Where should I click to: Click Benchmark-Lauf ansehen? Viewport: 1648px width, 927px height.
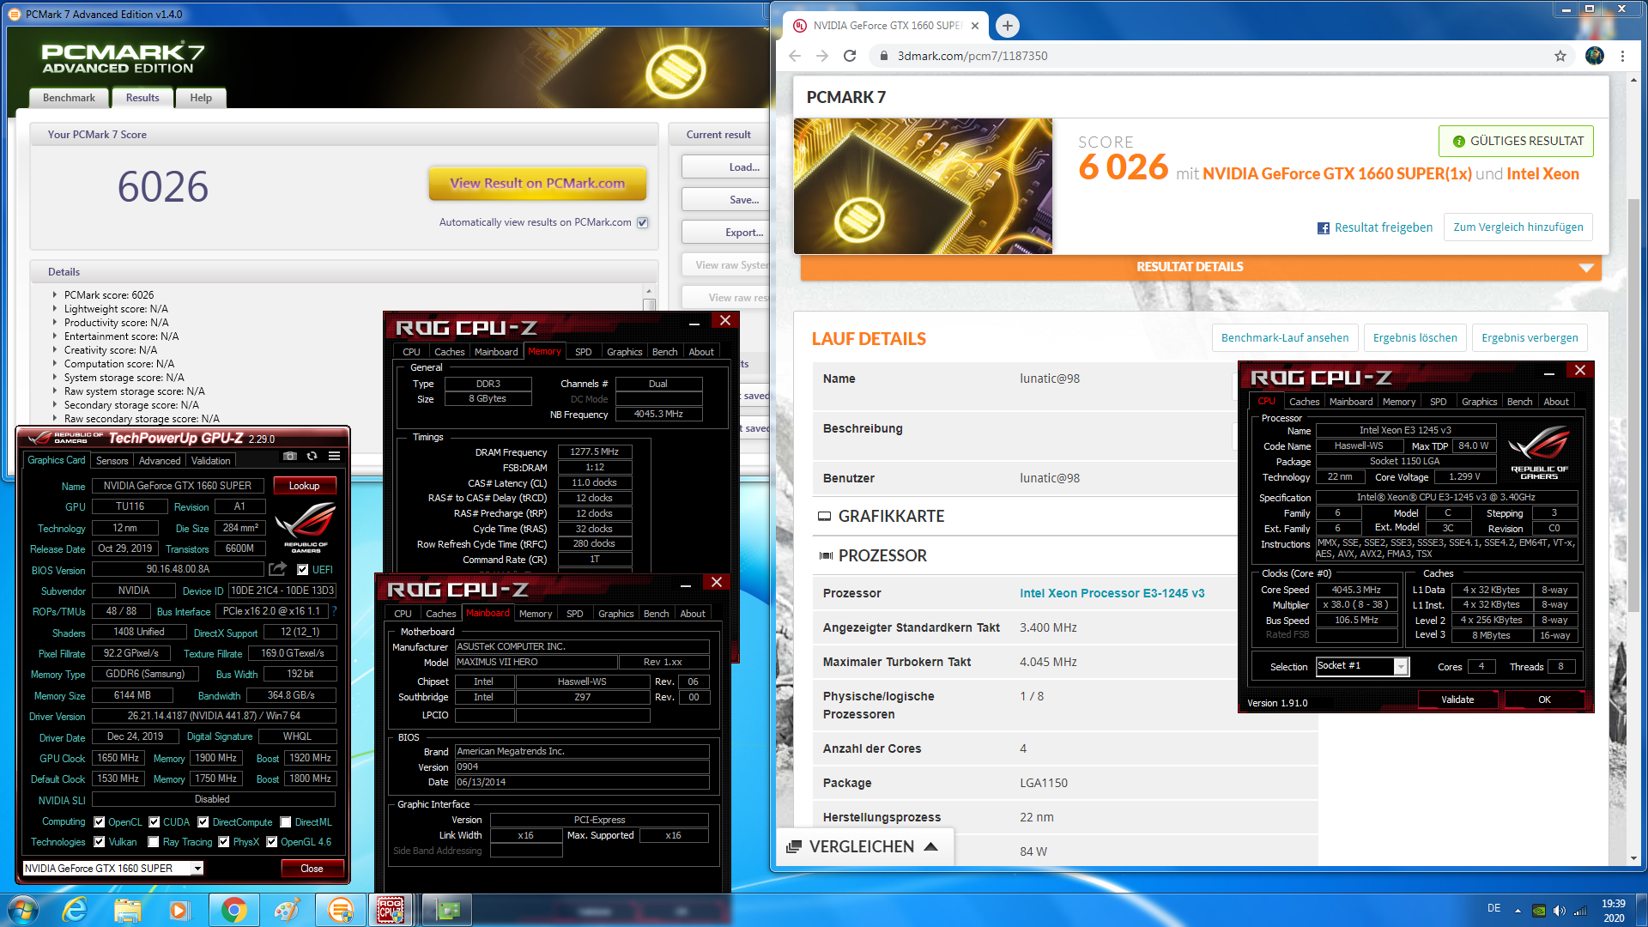pyautogui.click(x=1285, y=337)
